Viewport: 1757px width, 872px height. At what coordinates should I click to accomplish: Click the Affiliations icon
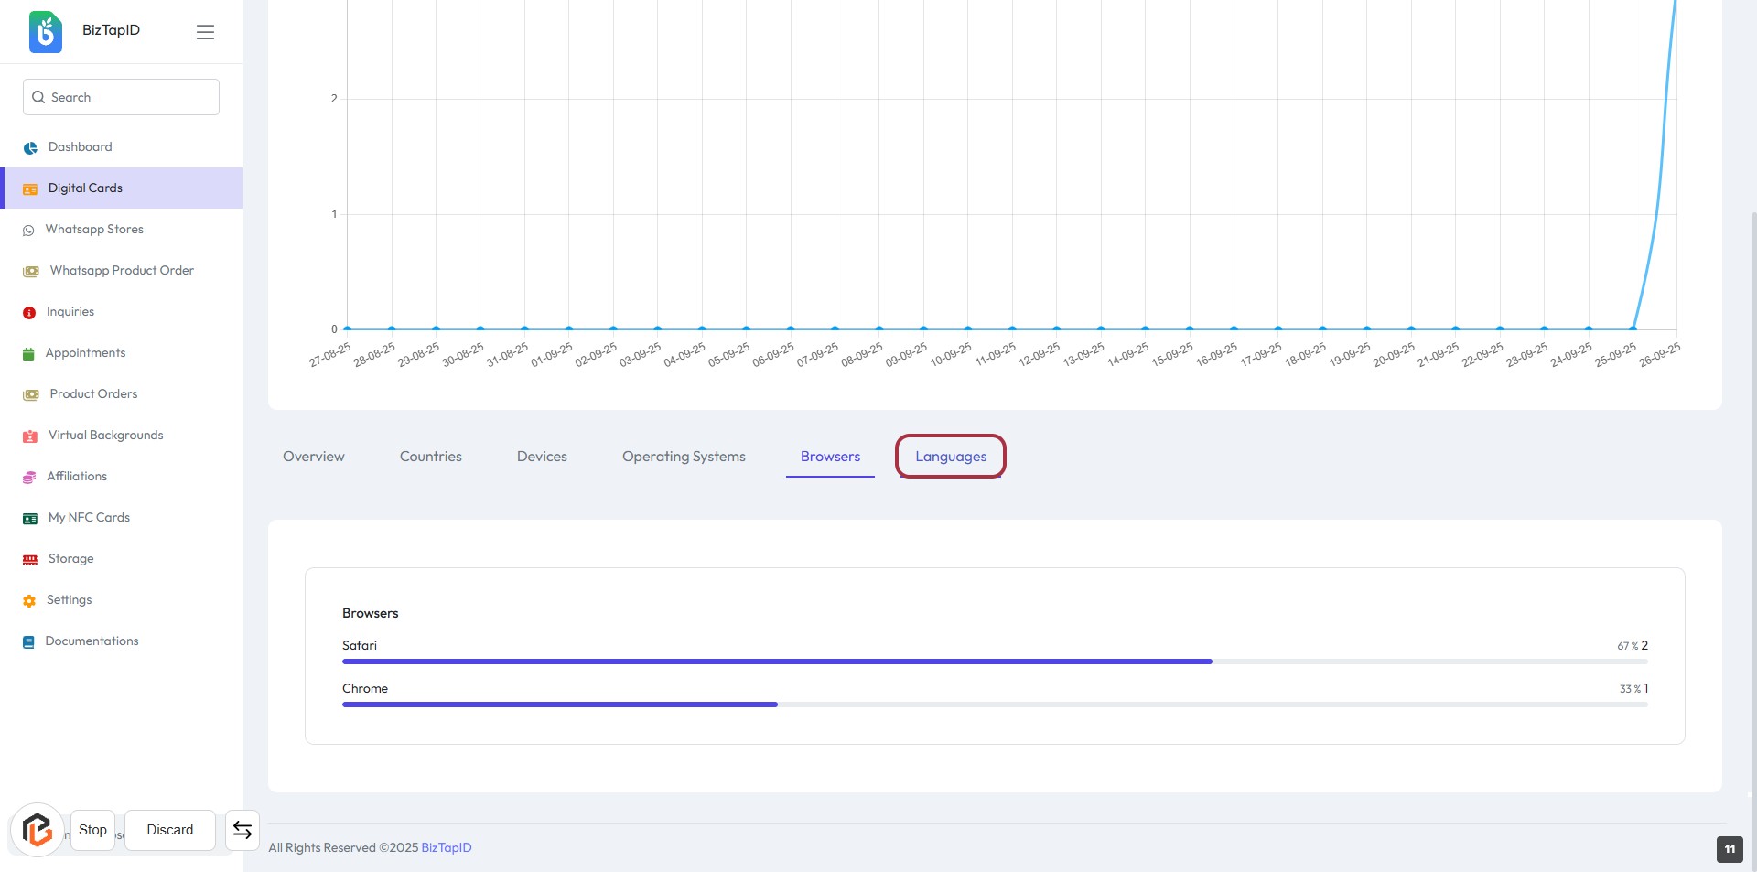pyautogui.click(x=29, y=477)
